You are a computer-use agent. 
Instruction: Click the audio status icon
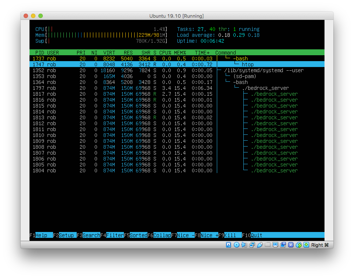(244, 245)
